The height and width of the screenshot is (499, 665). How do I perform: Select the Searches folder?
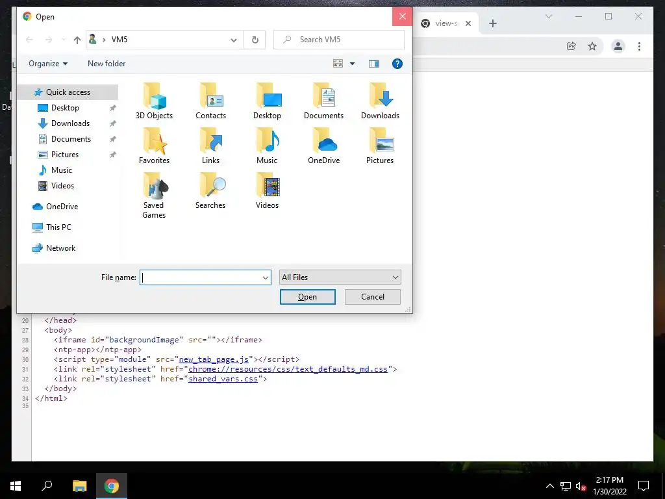pos(211,191)
